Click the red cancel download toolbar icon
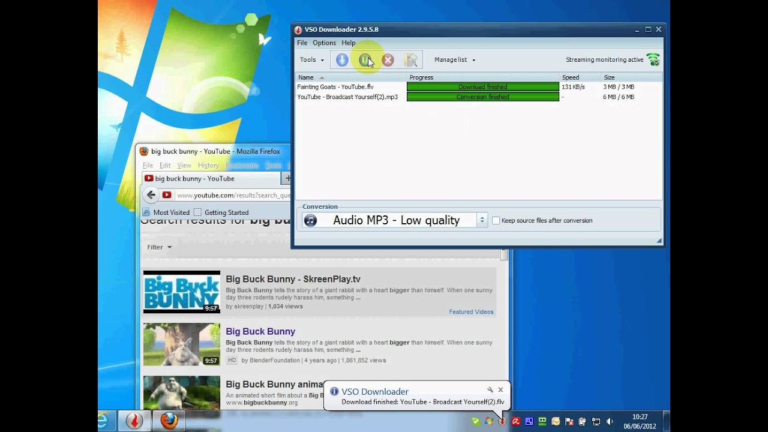Screen dimensions: 768x432 tap(388, 60)
